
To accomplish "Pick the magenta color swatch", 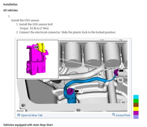I will pyautogui.click(x=136, y=113).
